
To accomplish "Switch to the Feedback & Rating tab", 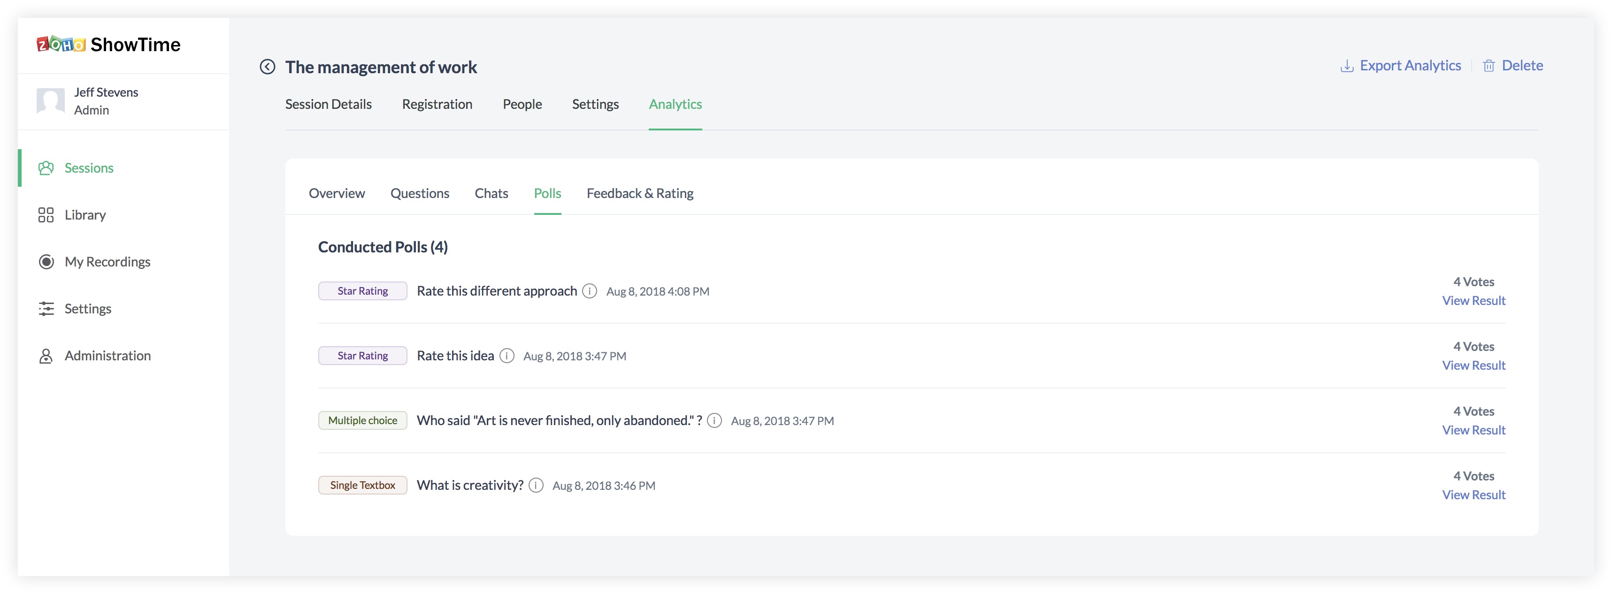I will [x=639, y=194].
